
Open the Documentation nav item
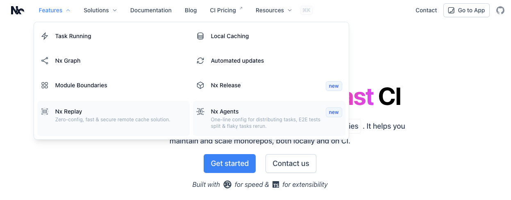151,10
